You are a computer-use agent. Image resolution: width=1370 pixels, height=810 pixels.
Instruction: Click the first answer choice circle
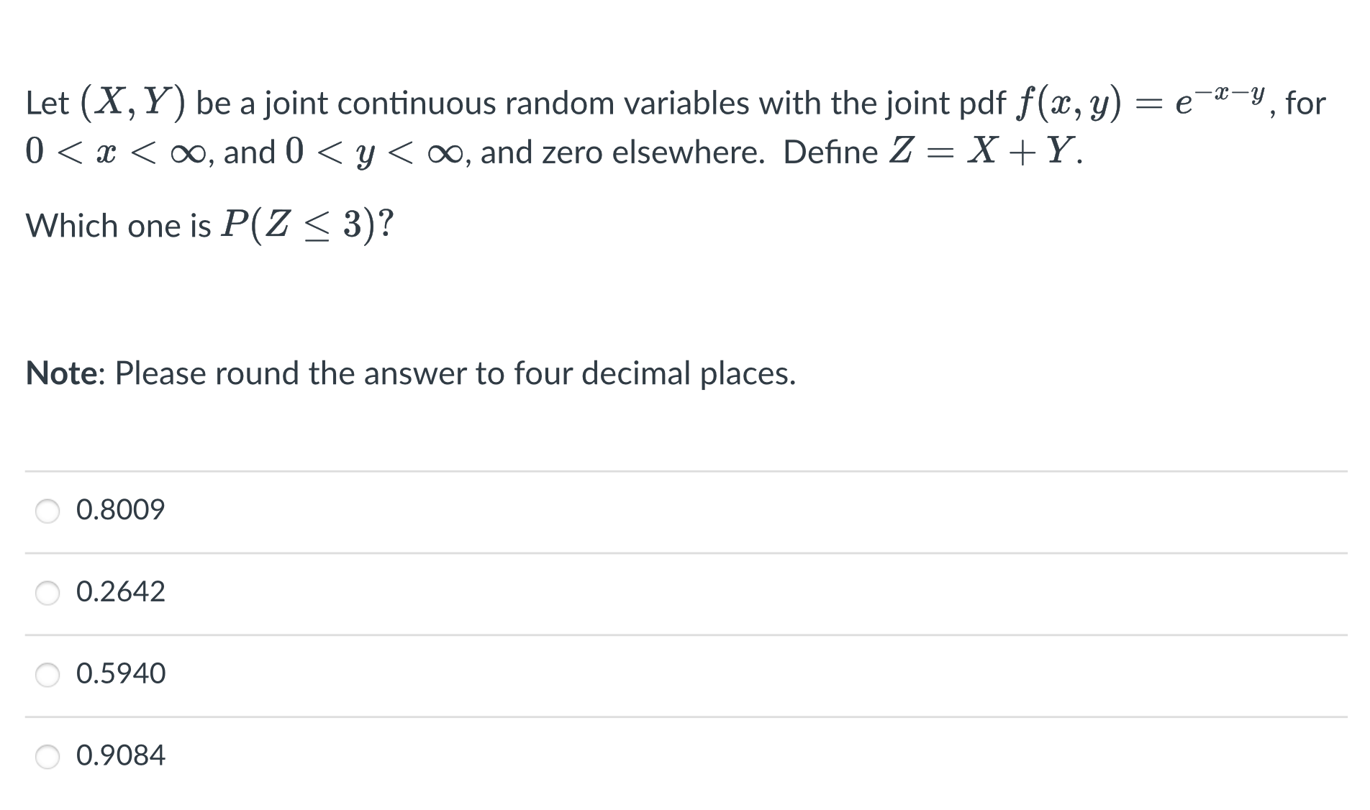tap(47, 511)
